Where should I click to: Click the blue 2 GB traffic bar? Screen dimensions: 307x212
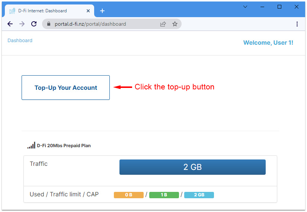pyautogui.click(x=192, y=167)
